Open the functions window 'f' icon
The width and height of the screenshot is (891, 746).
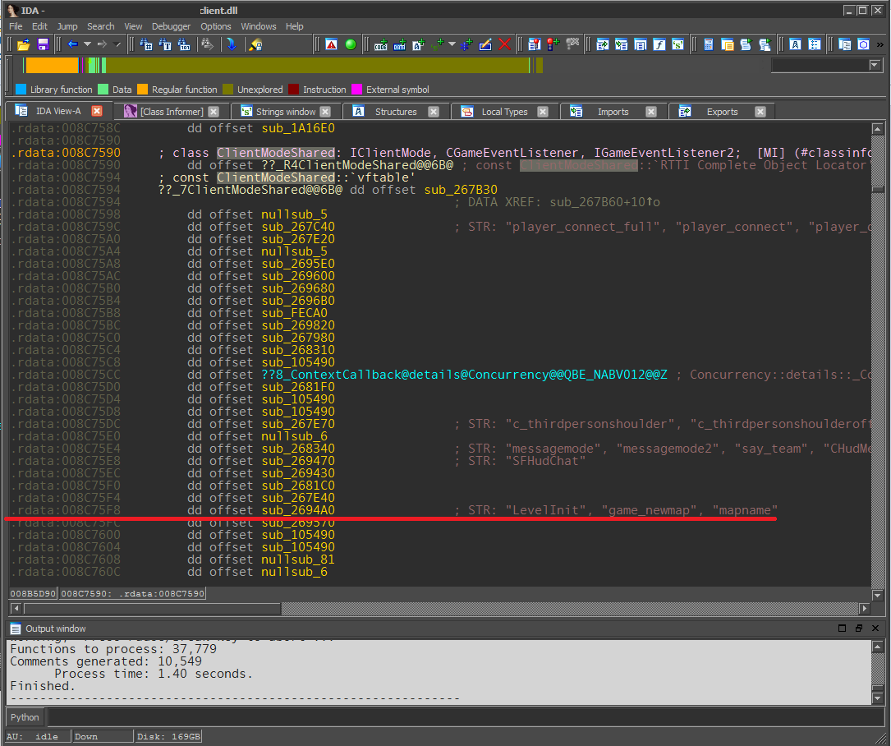coord(659,44)
